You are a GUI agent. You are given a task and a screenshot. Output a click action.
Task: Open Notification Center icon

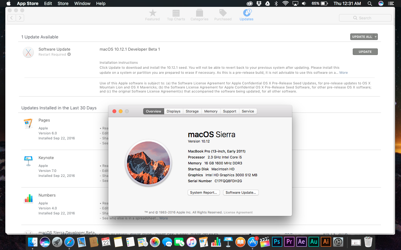[x=390, y=3]
